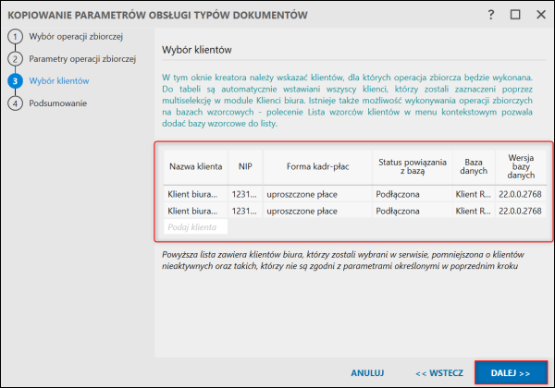Click first row version 22.0.0.2768 cell
This screenshot has width=555, height=388.
tap(521, 194)
